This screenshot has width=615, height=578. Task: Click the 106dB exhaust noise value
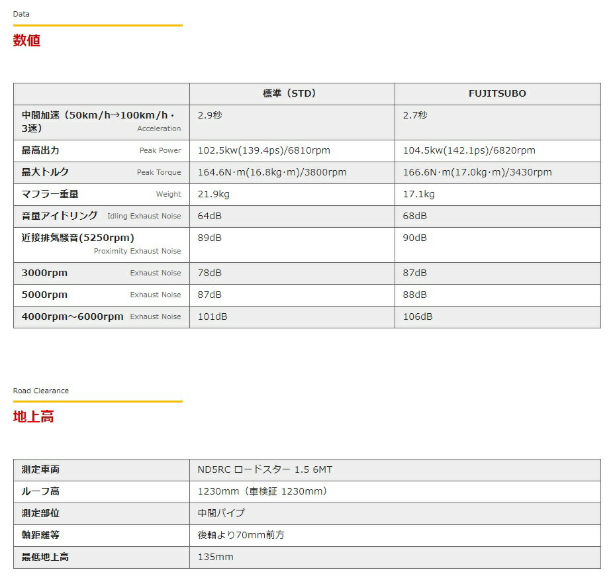(x=418, y=316)
